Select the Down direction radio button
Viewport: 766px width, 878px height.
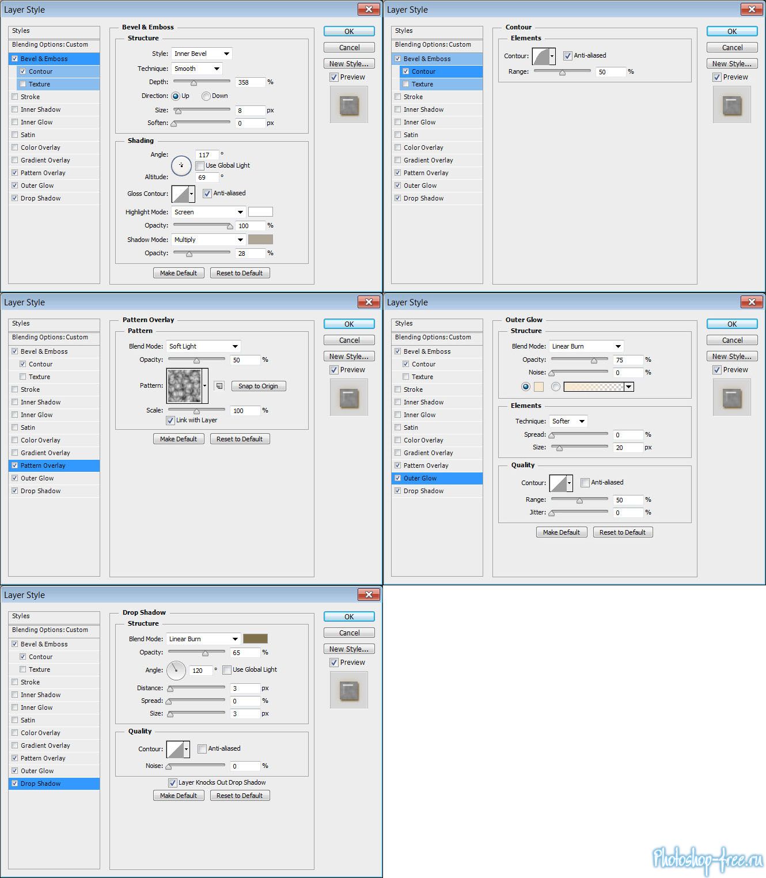coord(206,96)
